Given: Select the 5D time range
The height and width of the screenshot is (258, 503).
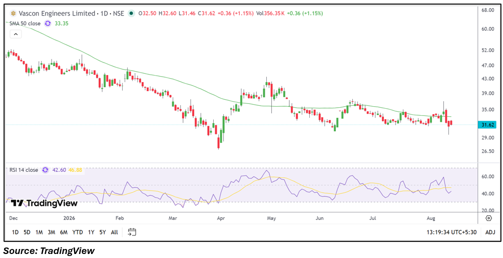Looking at the screenshot, I should coord(27,232).
